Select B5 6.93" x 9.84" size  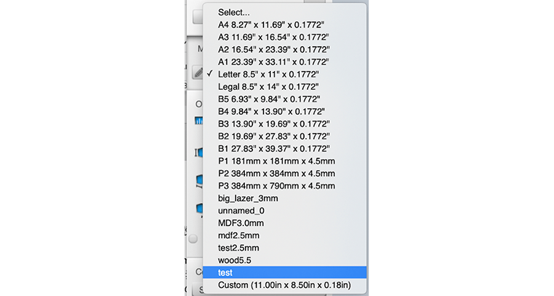coord(284,99)
